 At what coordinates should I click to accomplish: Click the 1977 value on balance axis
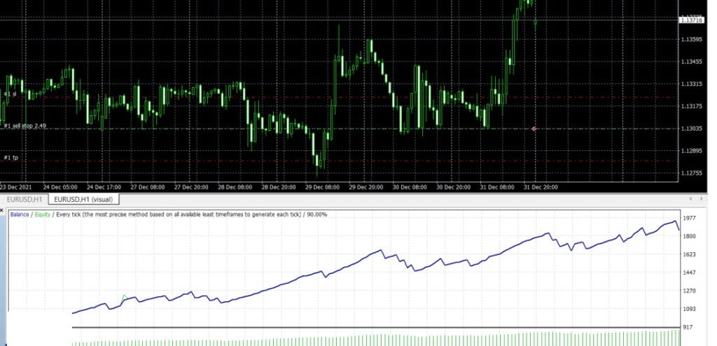(691, 217)
